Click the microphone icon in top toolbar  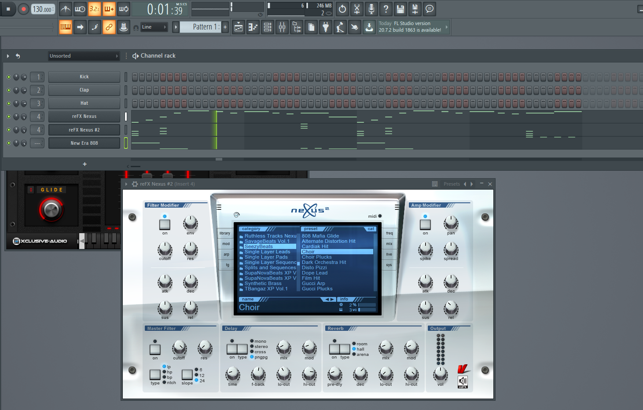pos(371,9)
